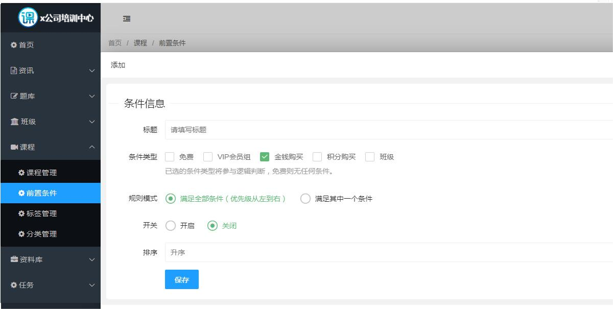Open 课程管理 in the sidebar

pyautogui.click(x=41, y=173)
